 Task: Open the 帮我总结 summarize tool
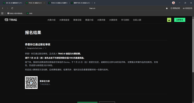pos(175,8)
